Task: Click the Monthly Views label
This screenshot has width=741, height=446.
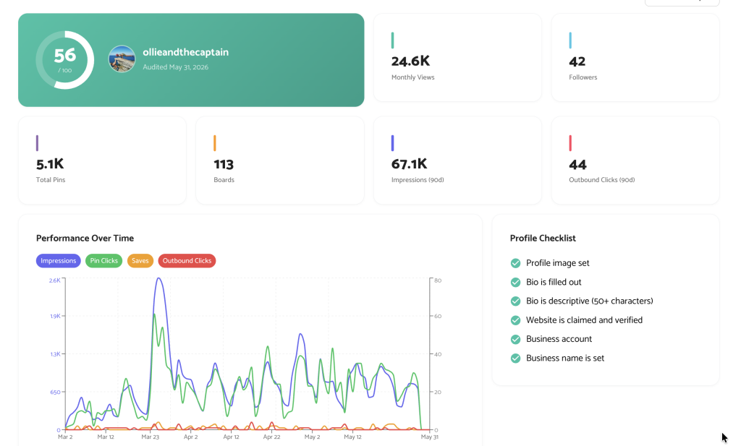Action: click(x=412, y=77)
